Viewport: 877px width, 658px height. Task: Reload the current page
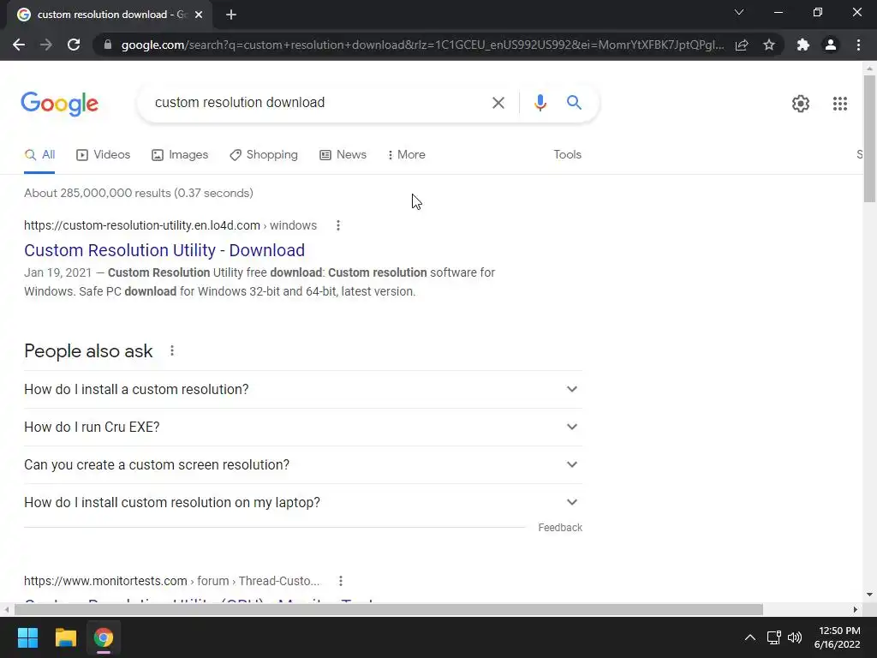74,45
